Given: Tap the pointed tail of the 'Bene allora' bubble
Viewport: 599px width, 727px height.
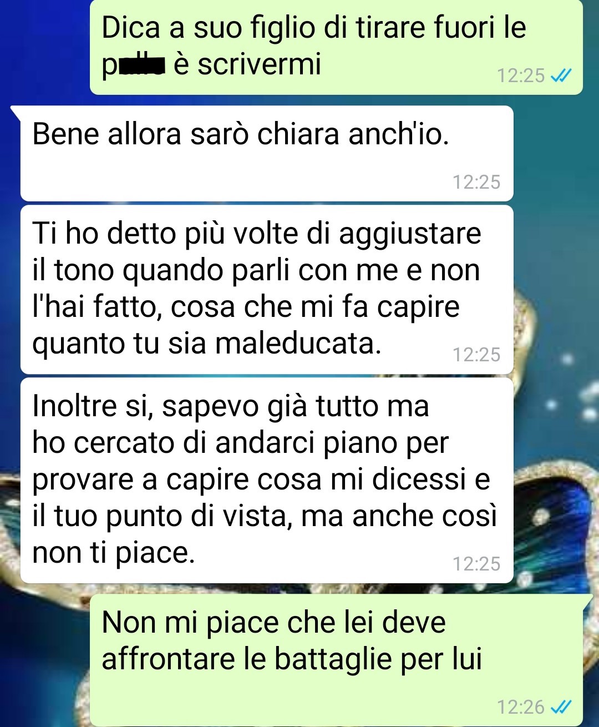Looking at the screenshot, I should [16, 111].
